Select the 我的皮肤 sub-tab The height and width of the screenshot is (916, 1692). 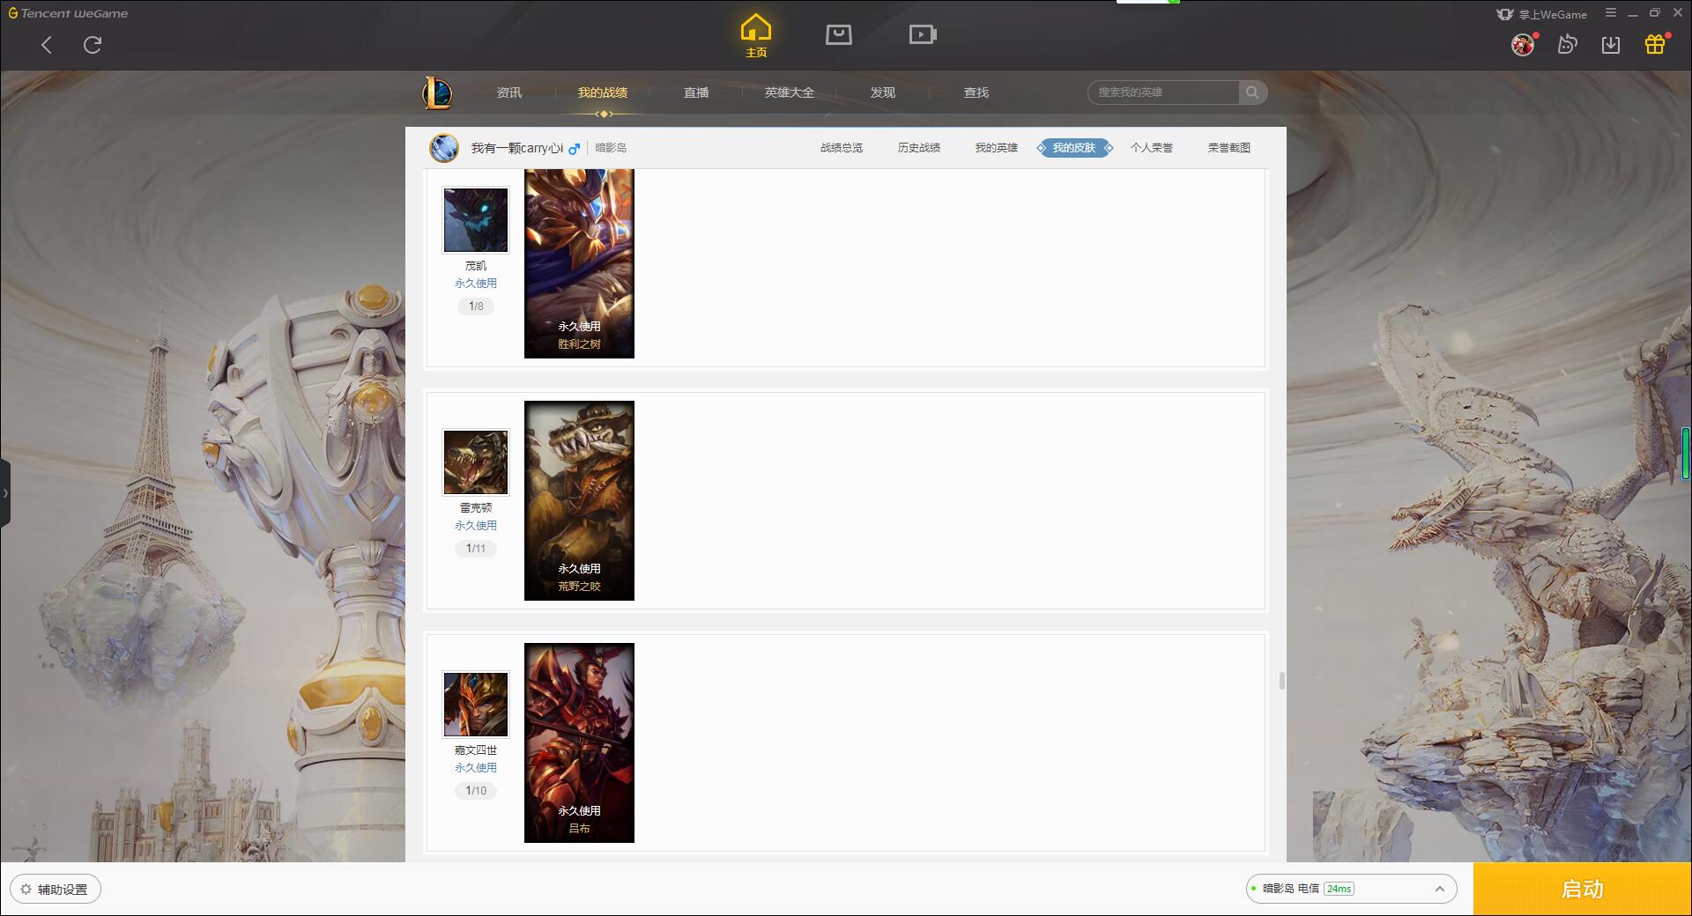point(1074,148)
